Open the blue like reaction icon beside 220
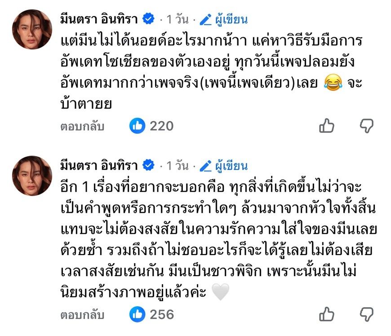Screen dimensions: 391x336 click(137, 126)
